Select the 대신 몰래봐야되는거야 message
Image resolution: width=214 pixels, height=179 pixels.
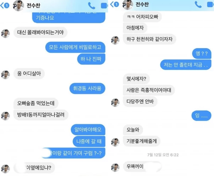[40, 32]
